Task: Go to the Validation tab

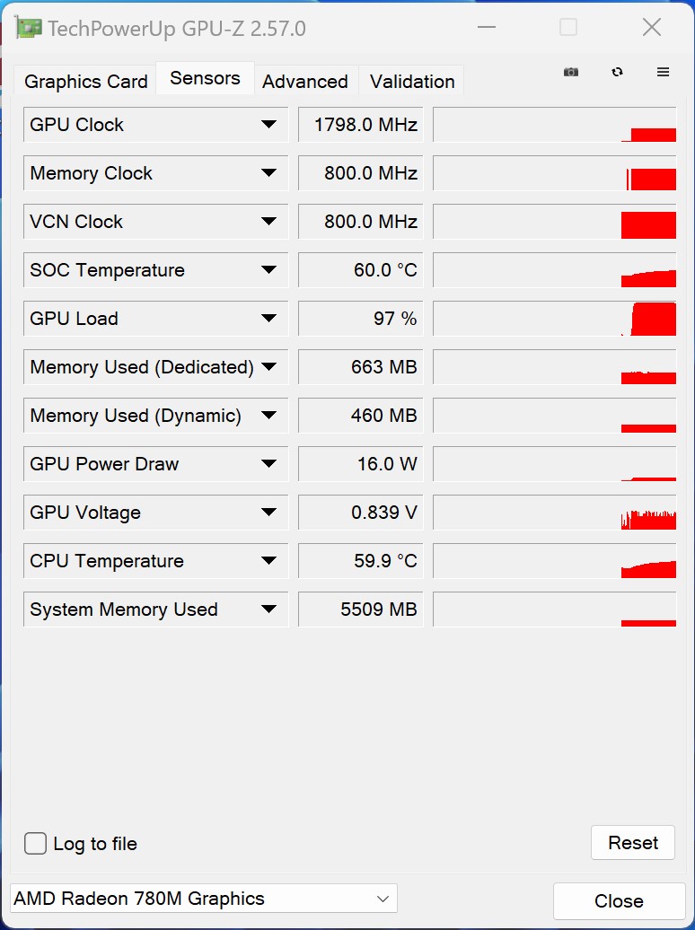Action: 412,82
